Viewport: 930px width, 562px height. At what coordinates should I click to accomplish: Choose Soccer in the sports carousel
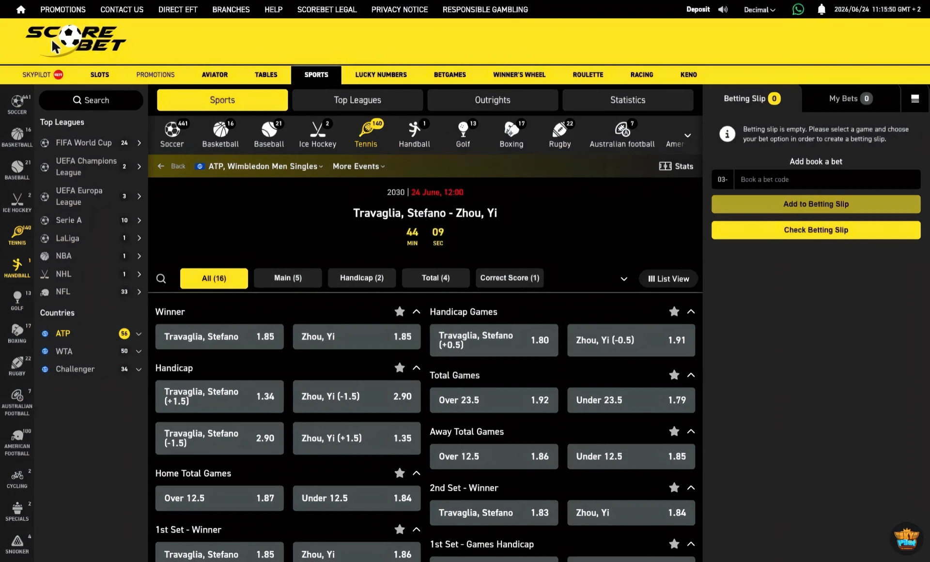[172, 134]
